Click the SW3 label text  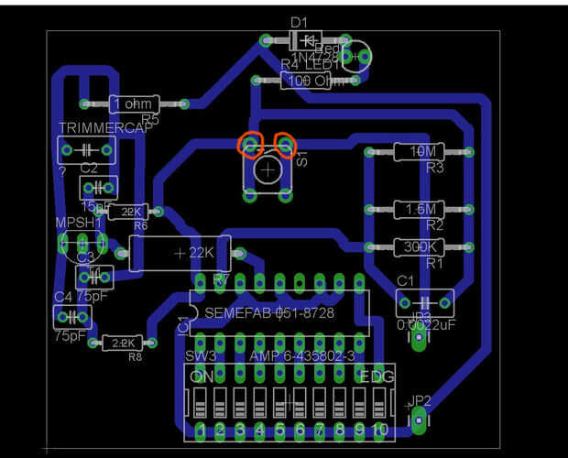click(201, 356)
